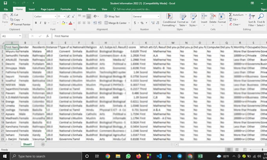Toggle Top Align vertical alignment
The width and height of the screenshot is (267, 160).
79,16
